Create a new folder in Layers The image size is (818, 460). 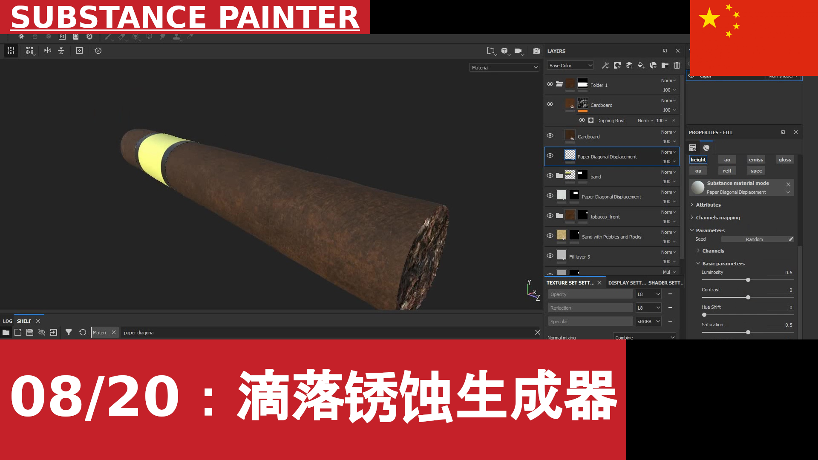tap(665, 65)
